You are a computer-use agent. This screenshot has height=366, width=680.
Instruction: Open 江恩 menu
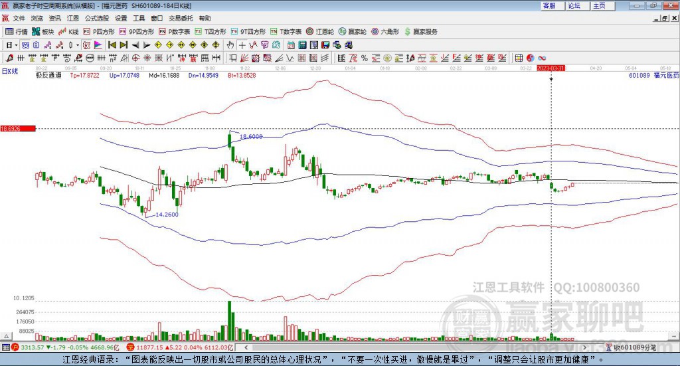tap(73, 18)
